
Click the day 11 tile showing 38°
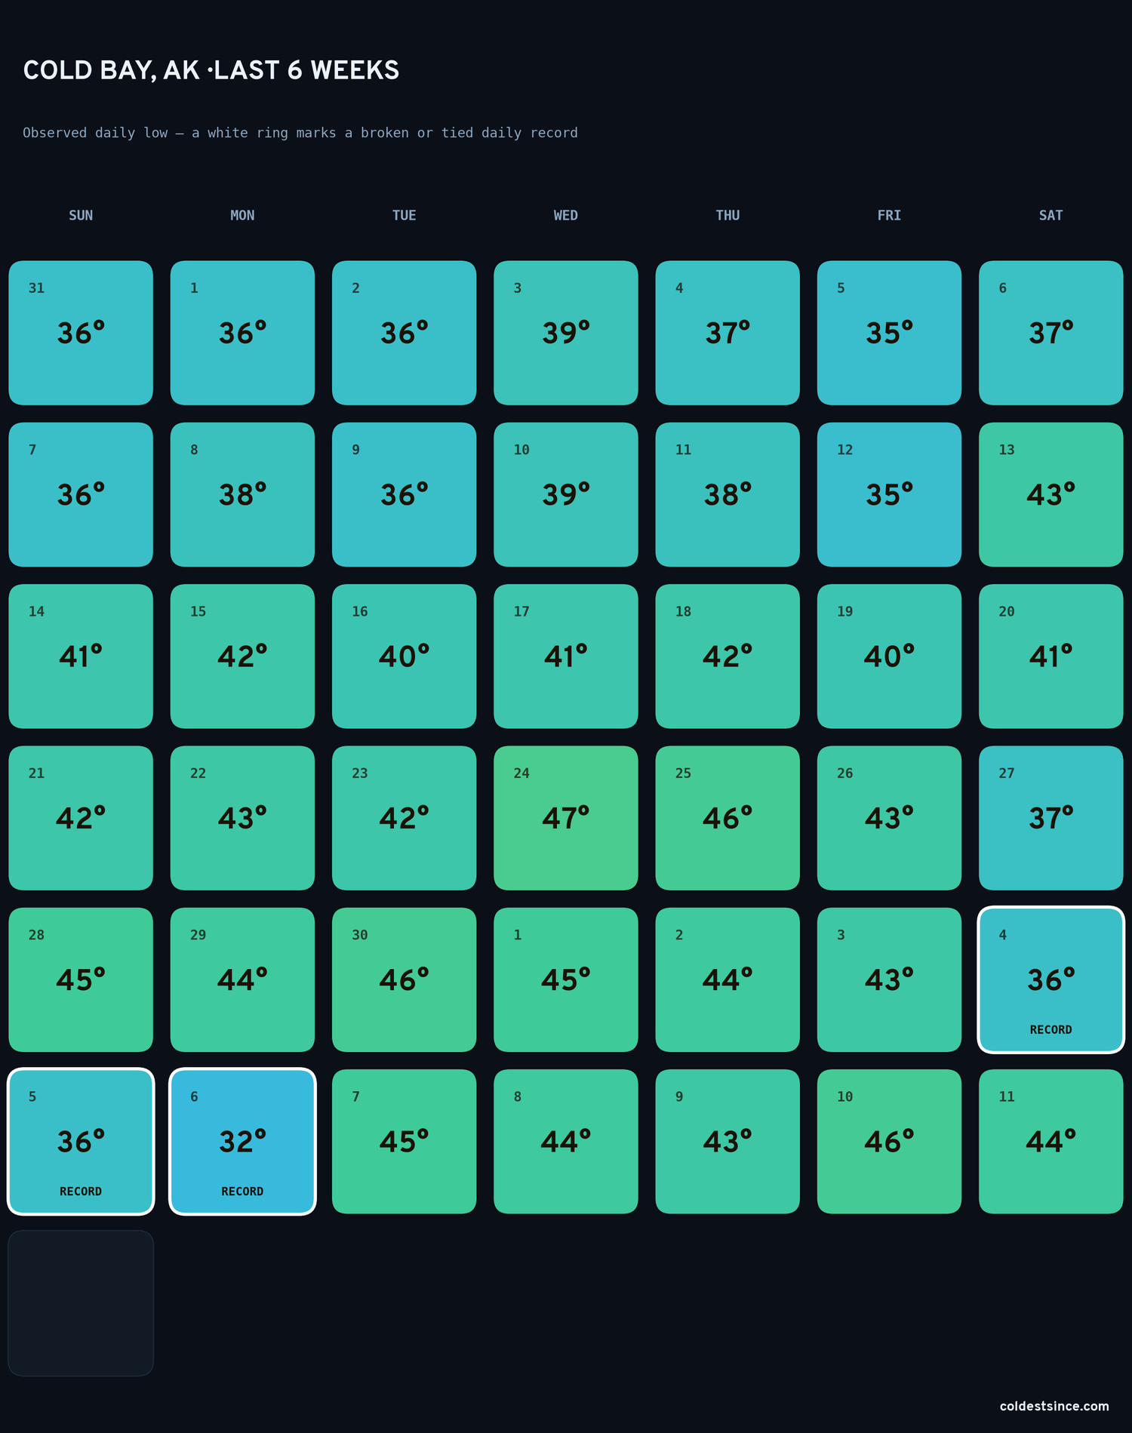tap(727, 494)
